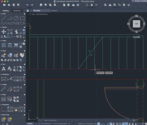Screen dimensions: 147x125
Task: Select the Rectangle tool in Draw panel
Action: (x=22, y=18)
